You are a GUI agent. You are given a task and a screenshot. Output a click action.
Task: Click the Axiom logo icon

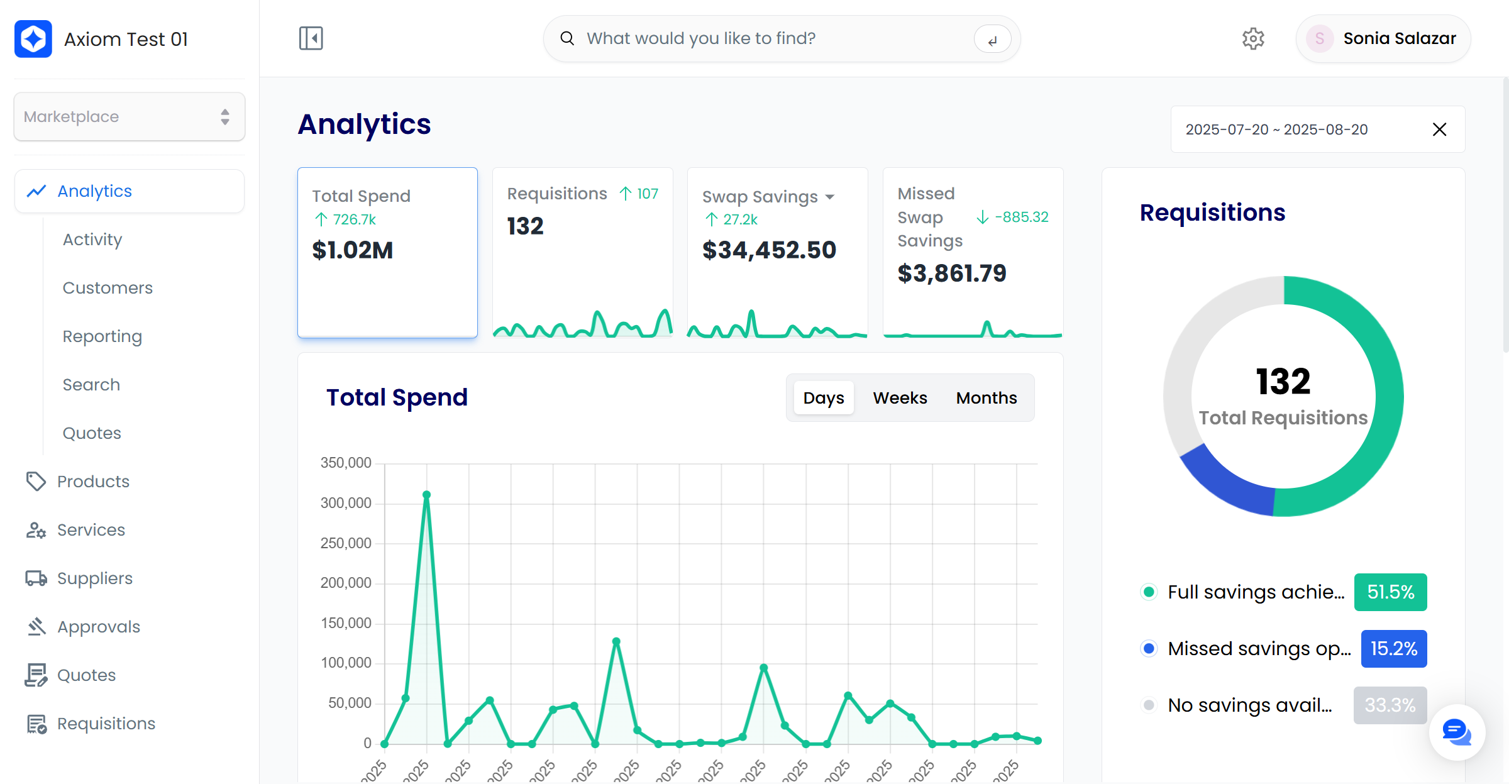pos(33,39)
